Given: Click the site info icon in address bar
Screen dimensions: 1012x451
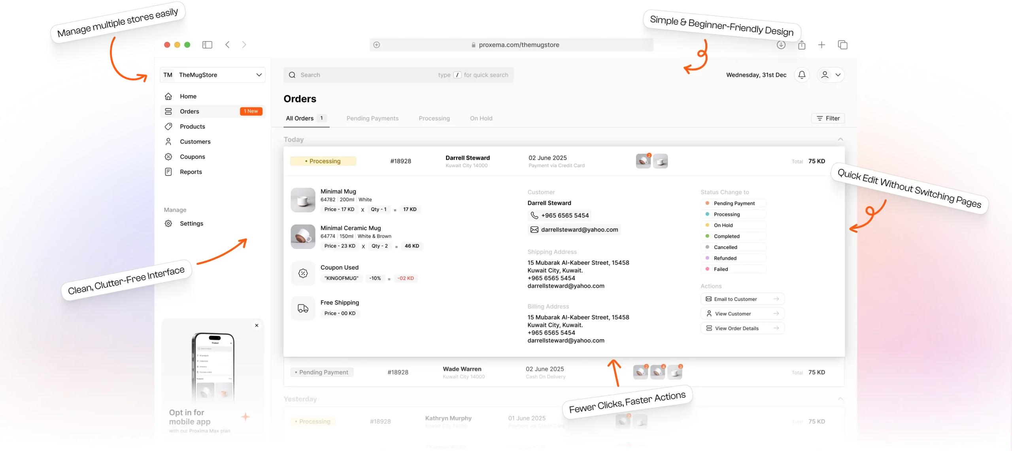Looking at the screenshot, I should click(377, 45).
